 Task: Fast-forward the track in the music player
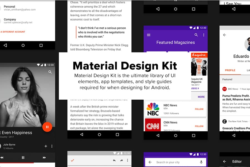tap(44, 158)
